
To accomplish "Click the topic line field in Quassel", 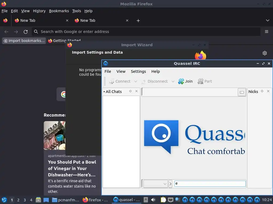I will (x=190, y=92).
